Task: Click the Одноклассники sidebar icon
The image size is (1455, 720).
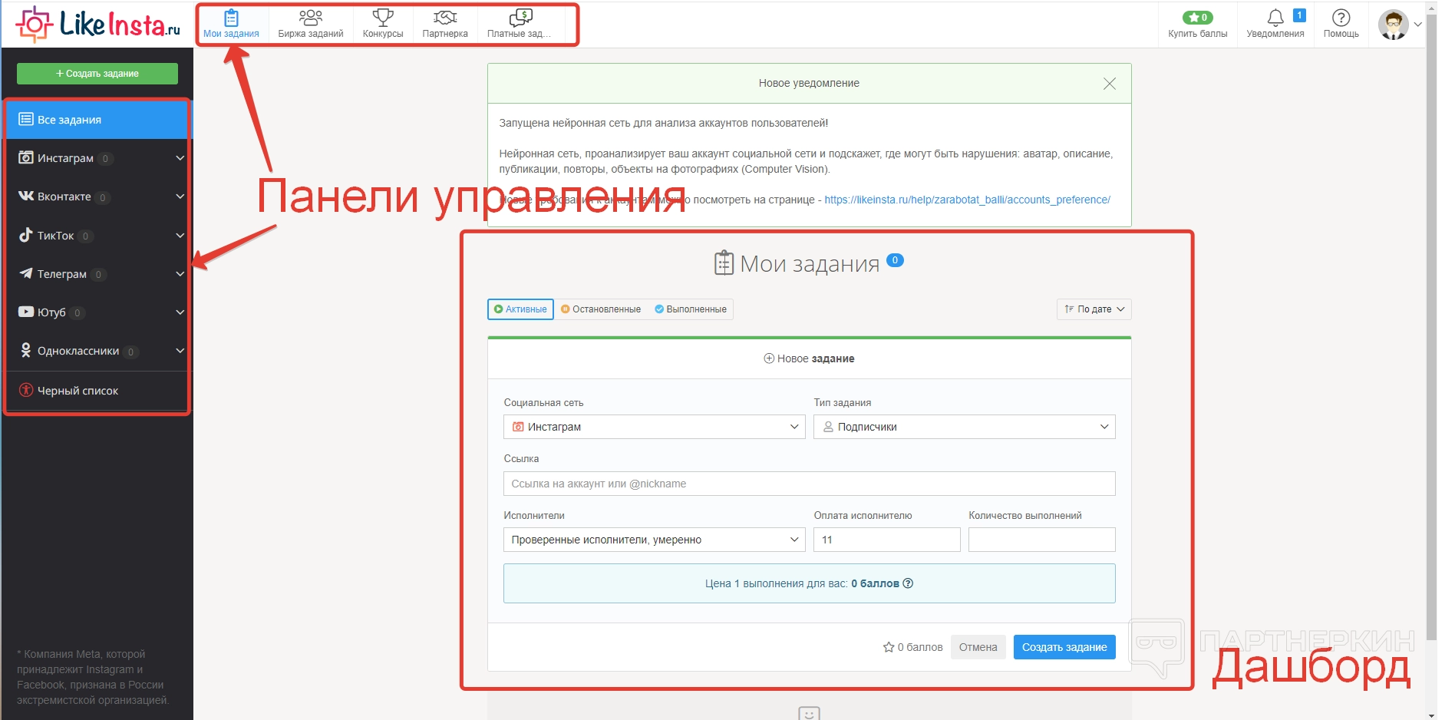Action: pos(26,351)
